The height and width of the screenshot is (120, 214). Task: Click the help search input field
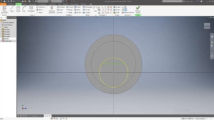[173, 1]
